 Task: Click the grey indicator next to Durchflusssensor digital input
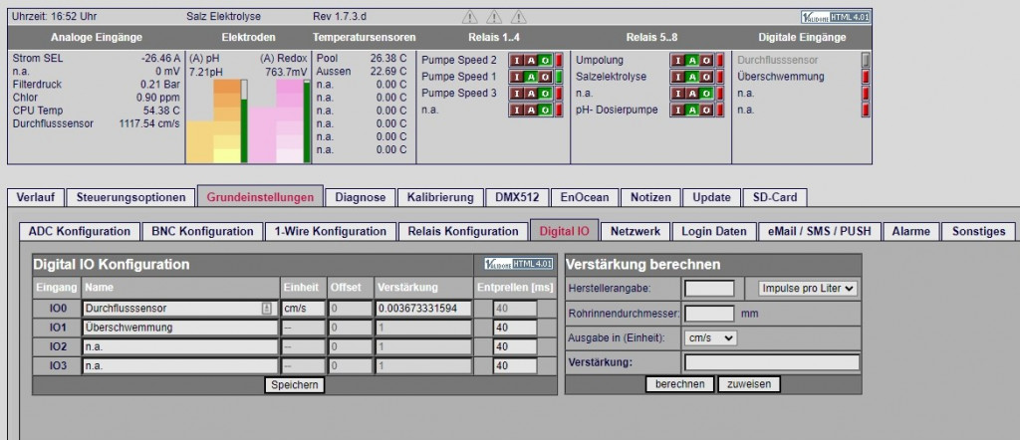[866, 61]
